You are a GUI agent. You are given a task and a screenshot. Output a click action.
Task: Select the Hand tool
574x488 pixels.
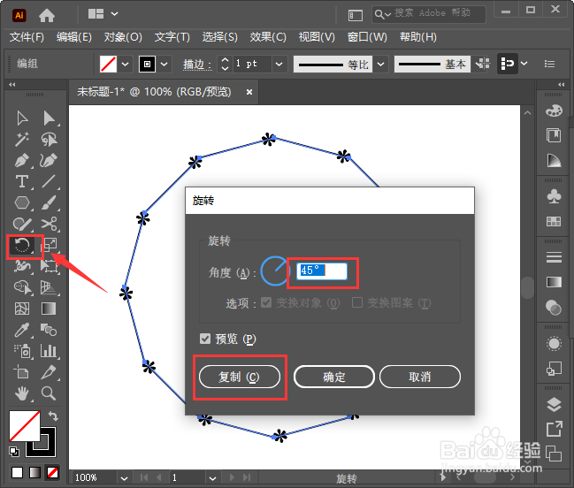[22, 393]
